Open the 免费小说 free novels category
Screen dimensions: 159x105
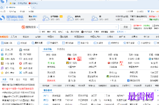[83, 43]
